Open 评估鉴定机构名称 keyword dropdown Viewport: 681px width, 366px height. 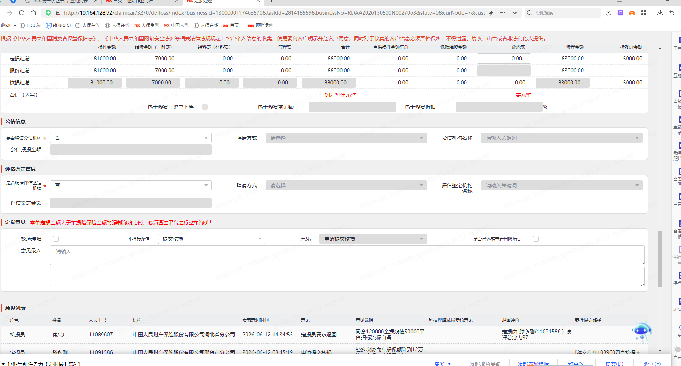coord(562,185)
